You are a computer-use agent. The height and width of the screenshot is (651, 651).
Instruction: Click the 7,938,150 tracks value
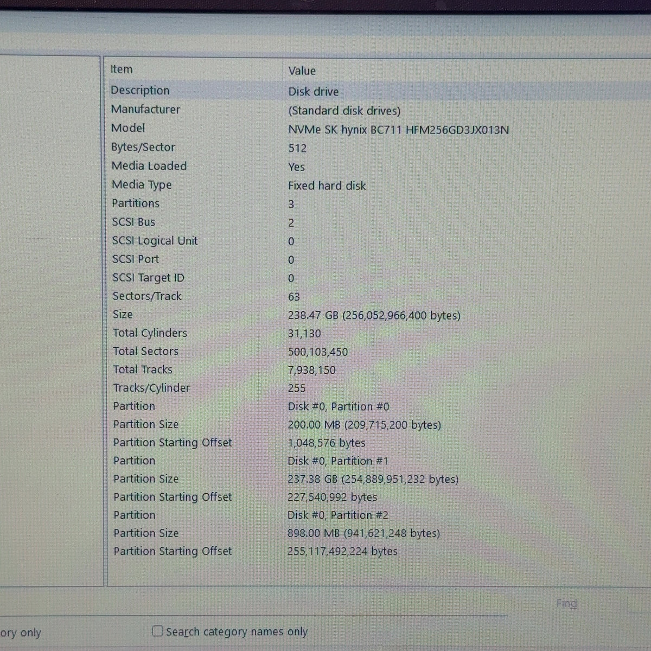[311, 370]
